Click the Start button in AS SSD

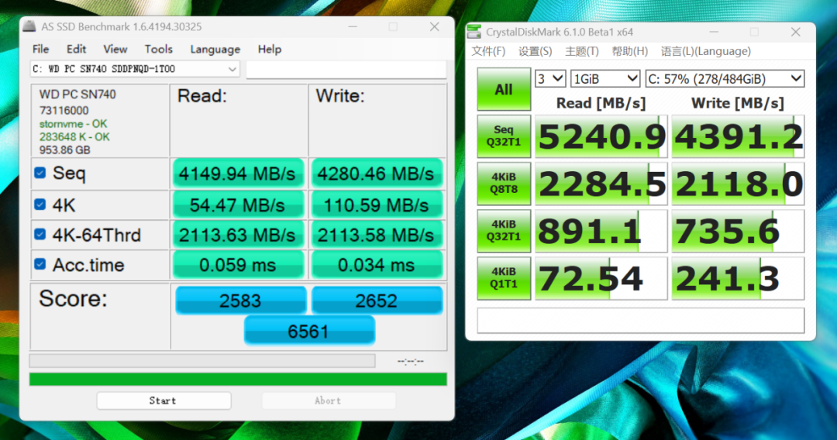coord(164,400)
